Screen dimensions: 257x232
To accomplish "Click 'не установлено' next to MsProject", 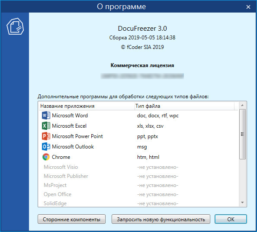I will point(157,185).
